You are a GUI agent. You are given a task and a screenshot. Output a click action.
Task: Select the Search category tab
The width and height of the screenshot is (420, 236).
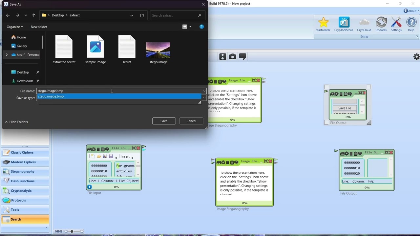tap(25, 219)
